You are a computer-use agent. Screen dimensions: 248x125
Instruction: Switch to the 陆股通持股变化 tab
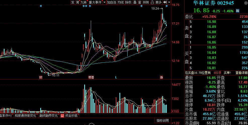click(25, 115)
